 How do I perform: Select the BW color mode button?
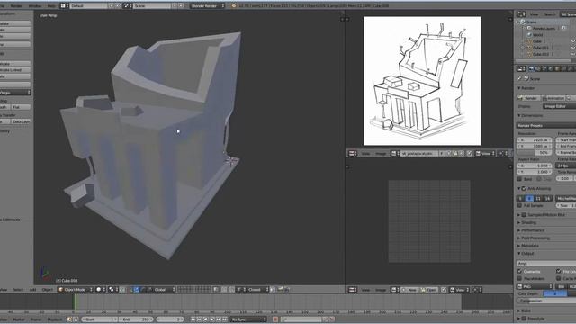pos(561,286)
